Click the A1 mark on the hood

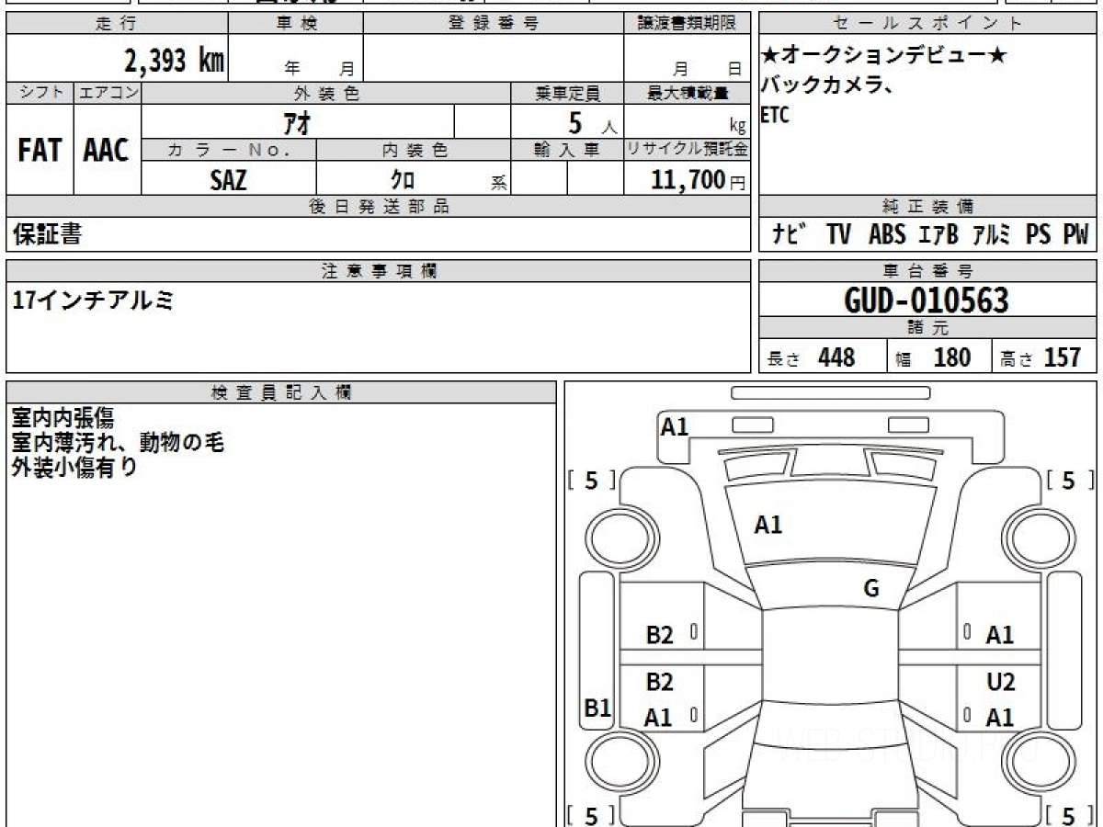tap(768, 526)
